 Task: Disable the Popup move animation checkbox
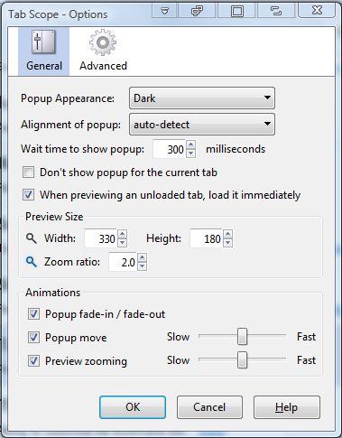coord(33,338)
